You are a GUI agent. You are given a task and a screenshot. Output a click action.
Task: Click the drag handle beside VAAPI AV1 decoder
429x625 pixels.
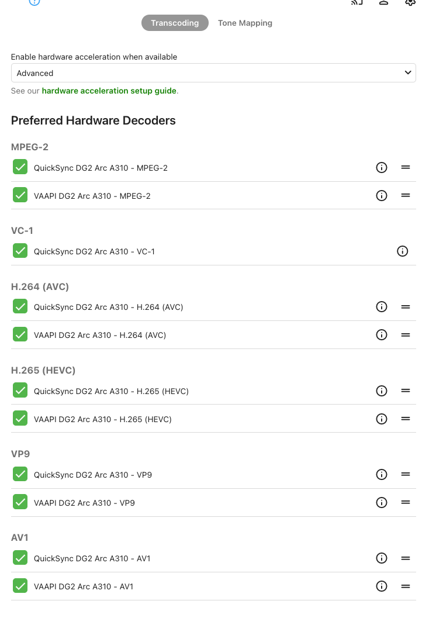(x=405, y=586)
